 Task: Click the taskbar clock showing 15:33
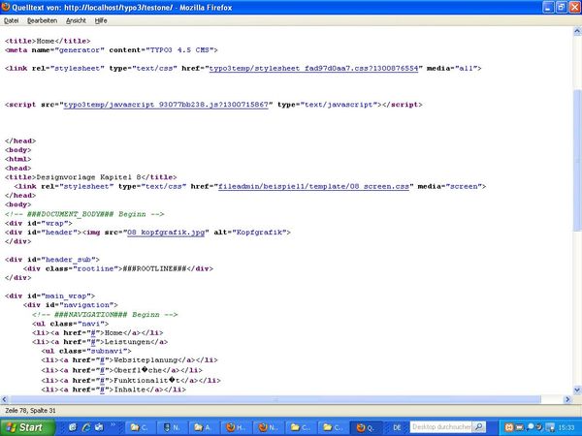[x=566, y=427]
